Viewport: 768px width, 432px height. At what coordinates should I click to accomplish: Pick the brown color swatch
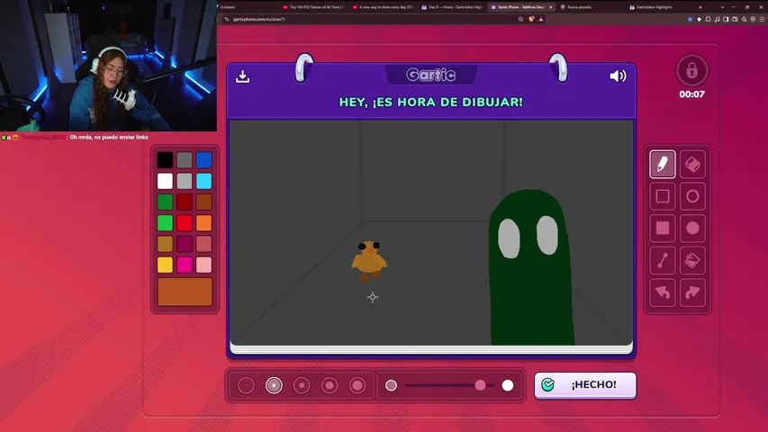(x=203, y=202)
